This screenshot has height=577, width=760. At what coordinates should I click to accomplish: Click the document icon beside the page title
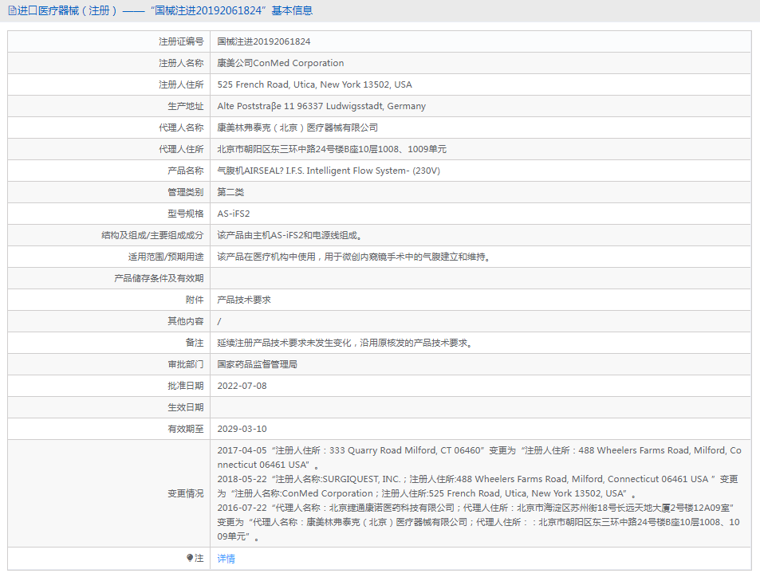[12, 10]
